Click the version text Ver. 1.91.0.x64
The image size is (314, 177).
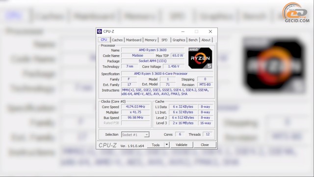coord(132,146)
